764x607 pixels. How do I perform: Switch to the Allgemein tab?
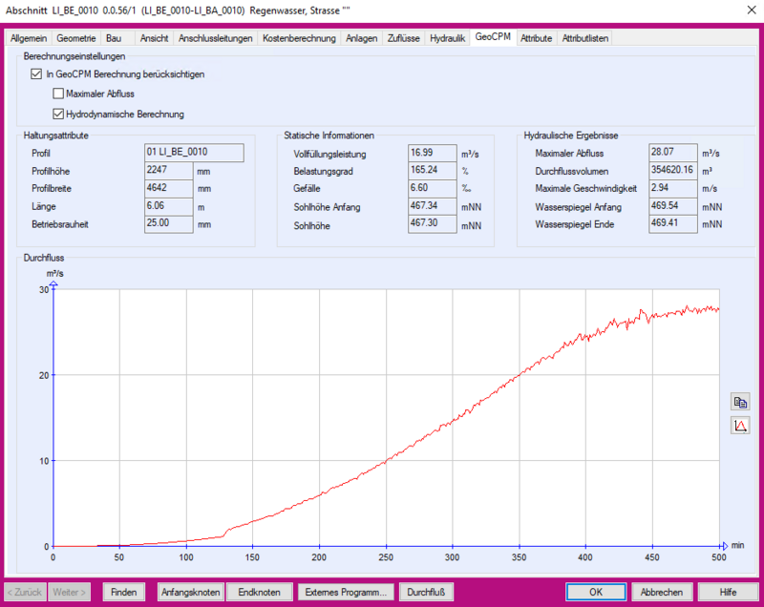point(28,38)
